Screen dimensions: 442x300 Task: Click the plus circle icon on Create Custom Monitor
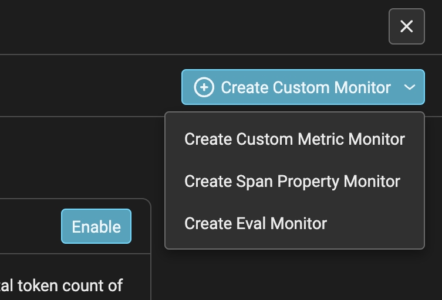204,88
